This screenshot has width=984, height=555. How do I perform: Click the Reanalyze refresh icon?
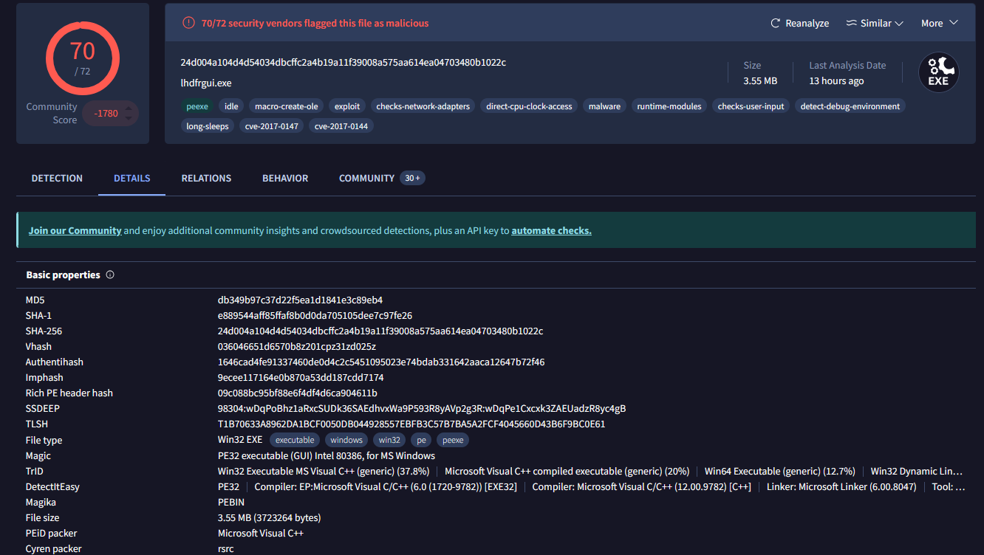click(x=775, y=23)
